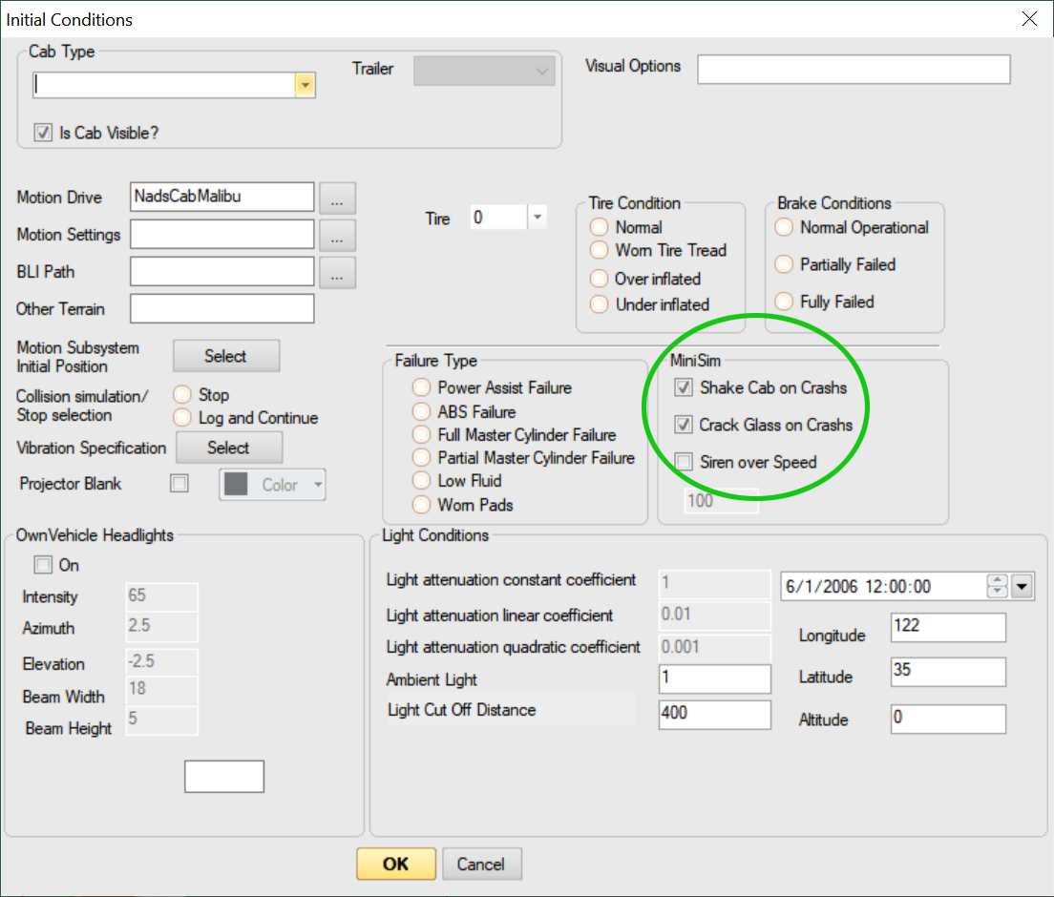This screenshot has width=1054, height=897.
Task: Select Partially Failed brake condition
Action: tap(784, 264)
